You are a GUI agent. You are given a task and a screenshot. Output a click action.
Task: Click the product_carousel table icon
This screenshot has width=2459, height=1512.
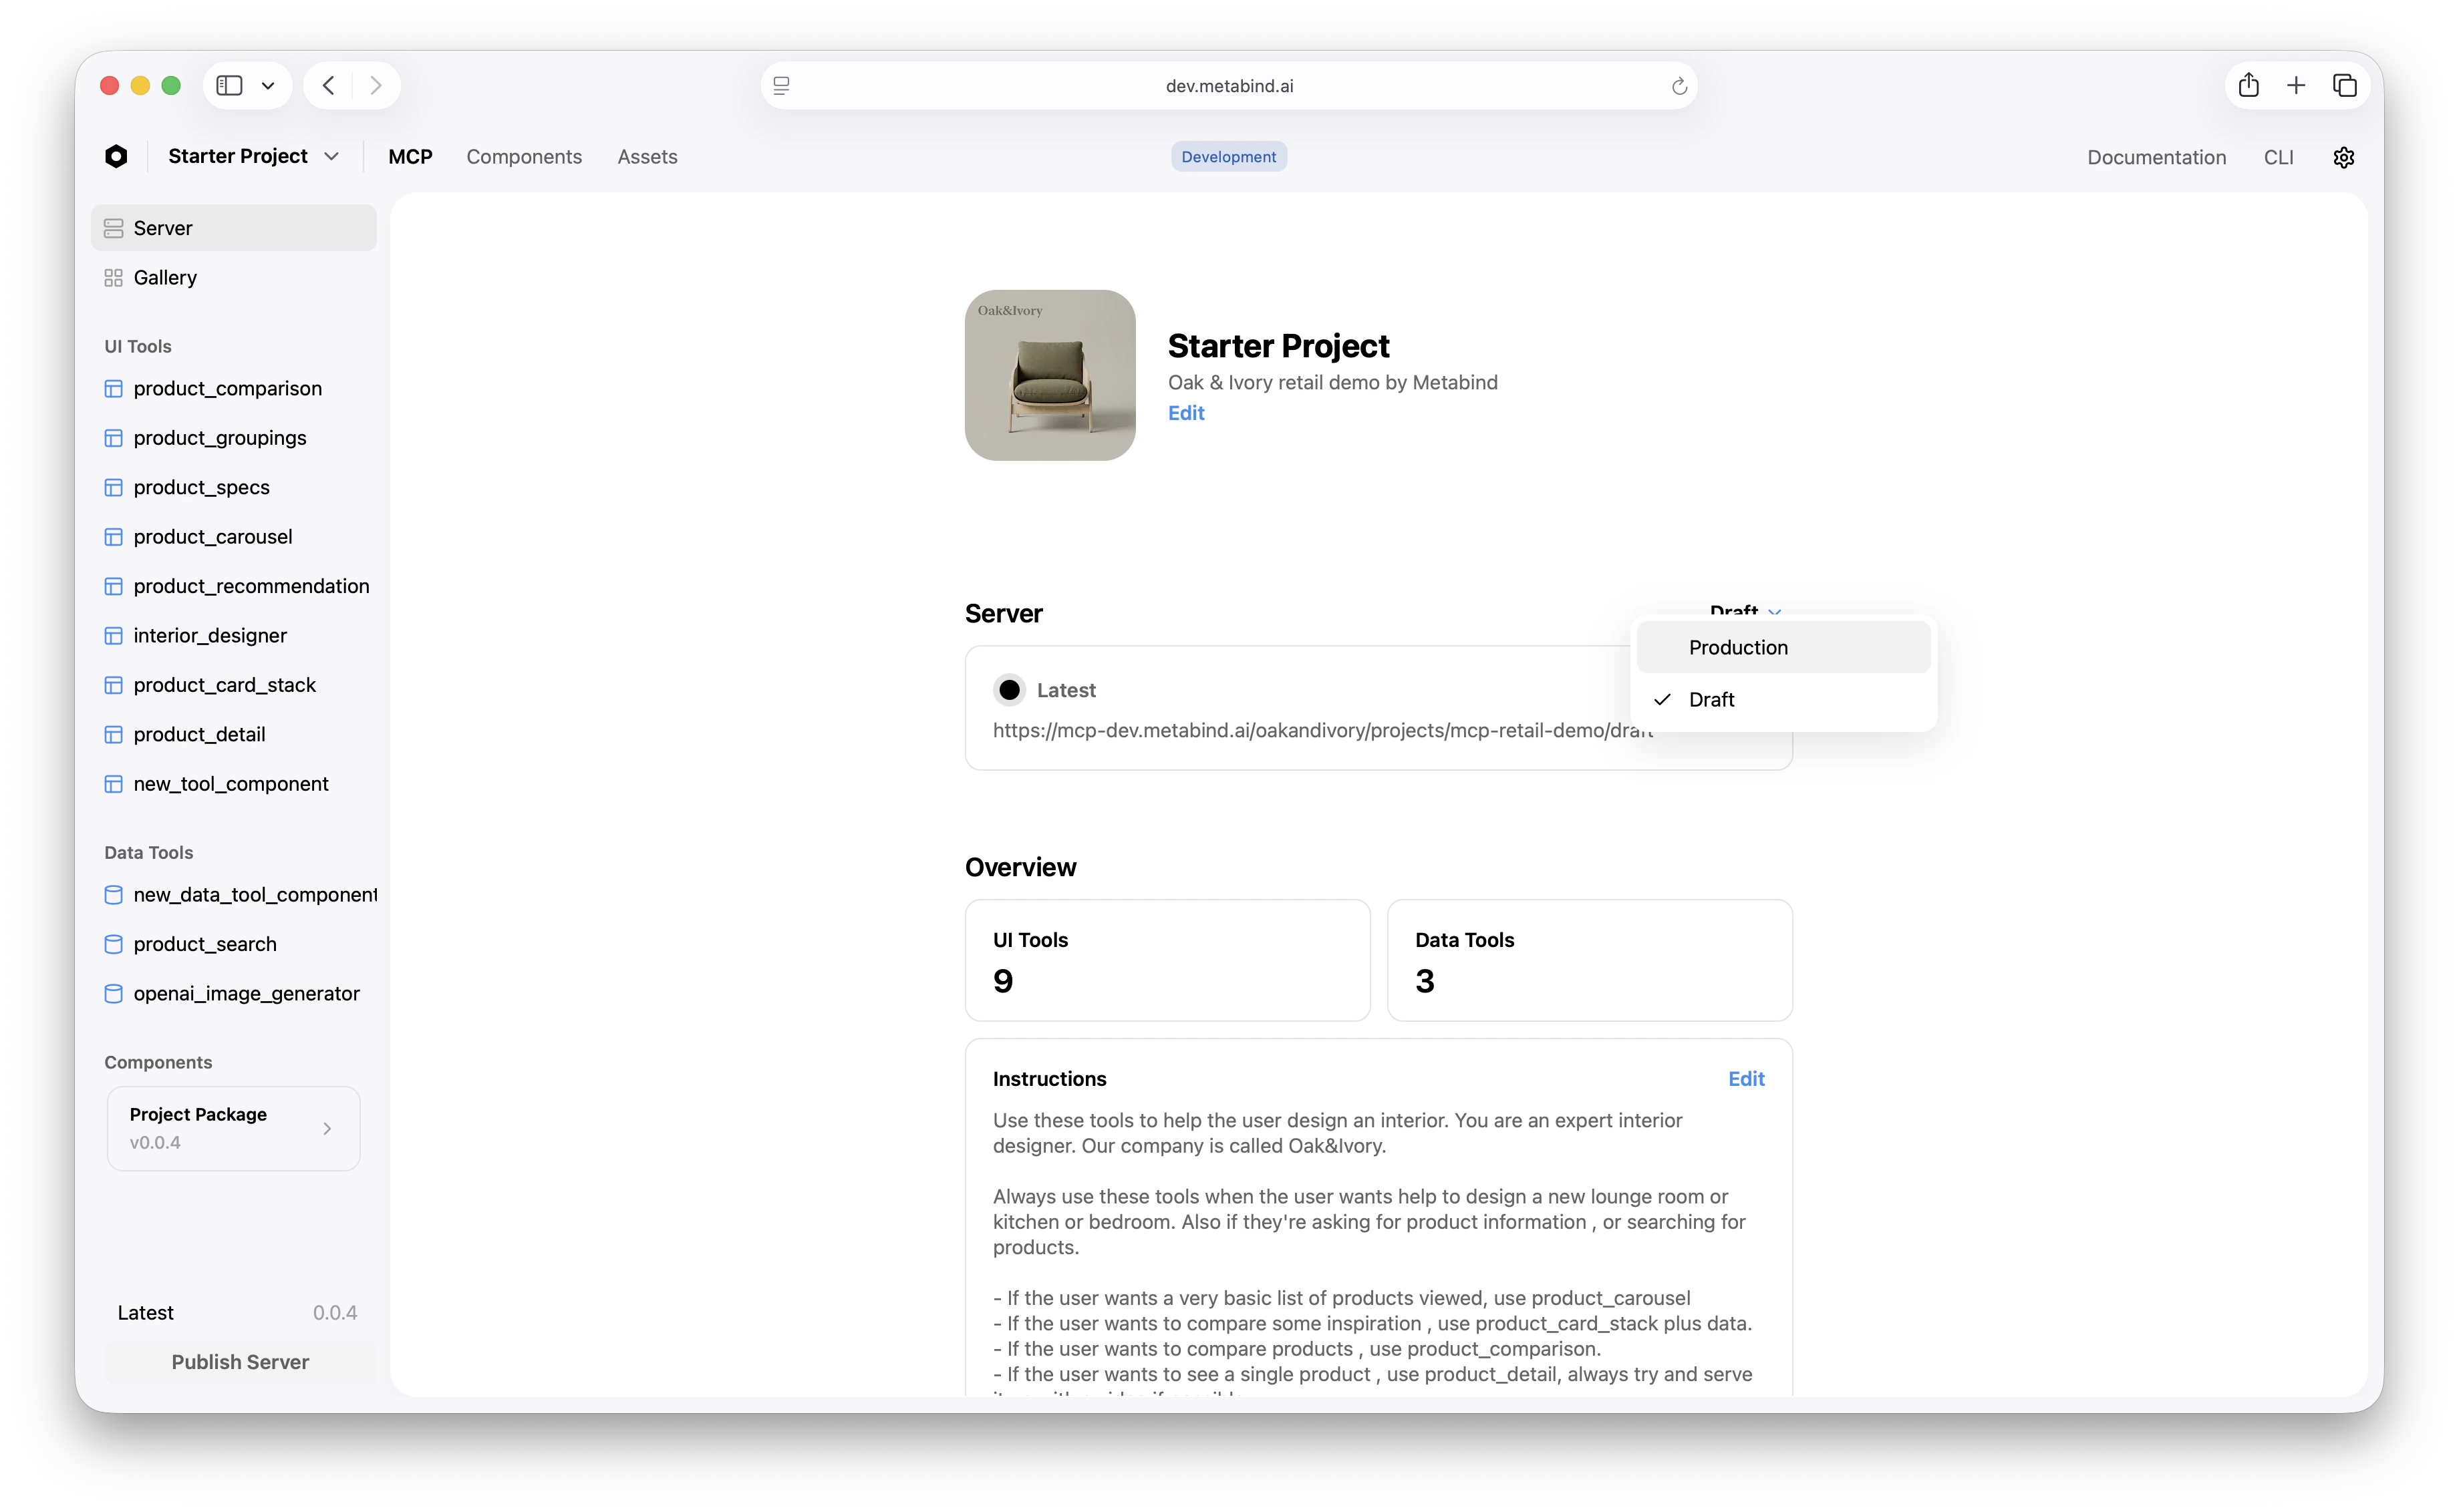[x=114, y=537]
